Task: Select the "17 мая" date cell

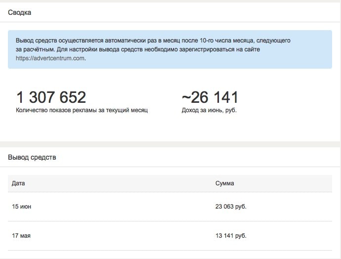Action: [x=21, y=236]
